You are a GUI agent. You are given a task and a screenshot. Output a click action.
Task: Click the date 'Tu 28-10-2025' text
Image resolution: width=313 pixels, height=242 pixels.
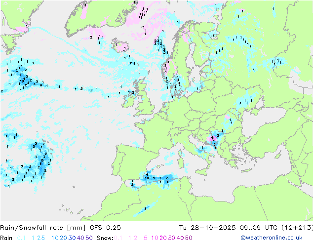[207, 228]
